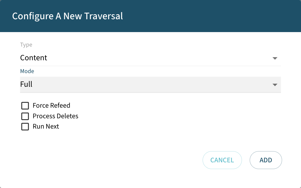The image size is (301, 188).
Task: Enable the Force Refeed checkbox
Action: [x=25, y=106]
